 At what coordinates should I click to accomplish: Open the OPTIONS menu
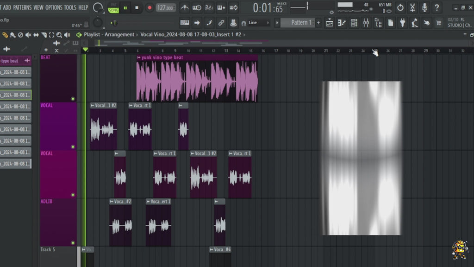click(x=53, y=7)
